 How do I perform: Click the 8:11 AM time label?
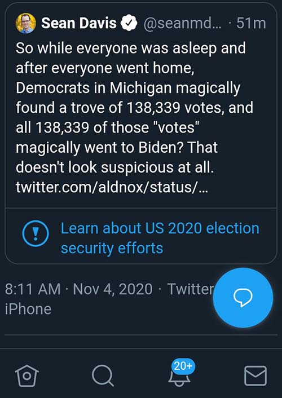click(x=33, y=289)
